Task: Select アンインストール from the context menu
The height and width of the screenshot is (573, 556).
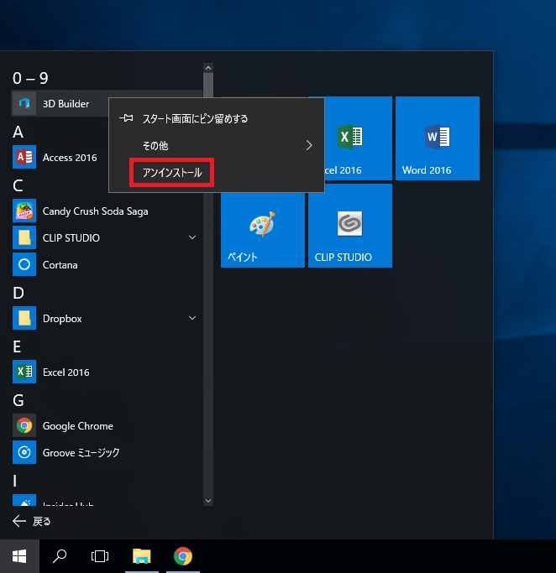Action: [x=172, y=173]
